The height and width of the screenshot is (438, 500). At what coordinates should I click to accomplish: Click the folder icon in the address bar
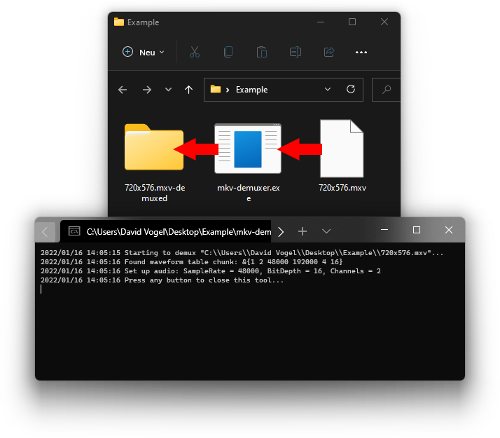(x=216, y=89)
